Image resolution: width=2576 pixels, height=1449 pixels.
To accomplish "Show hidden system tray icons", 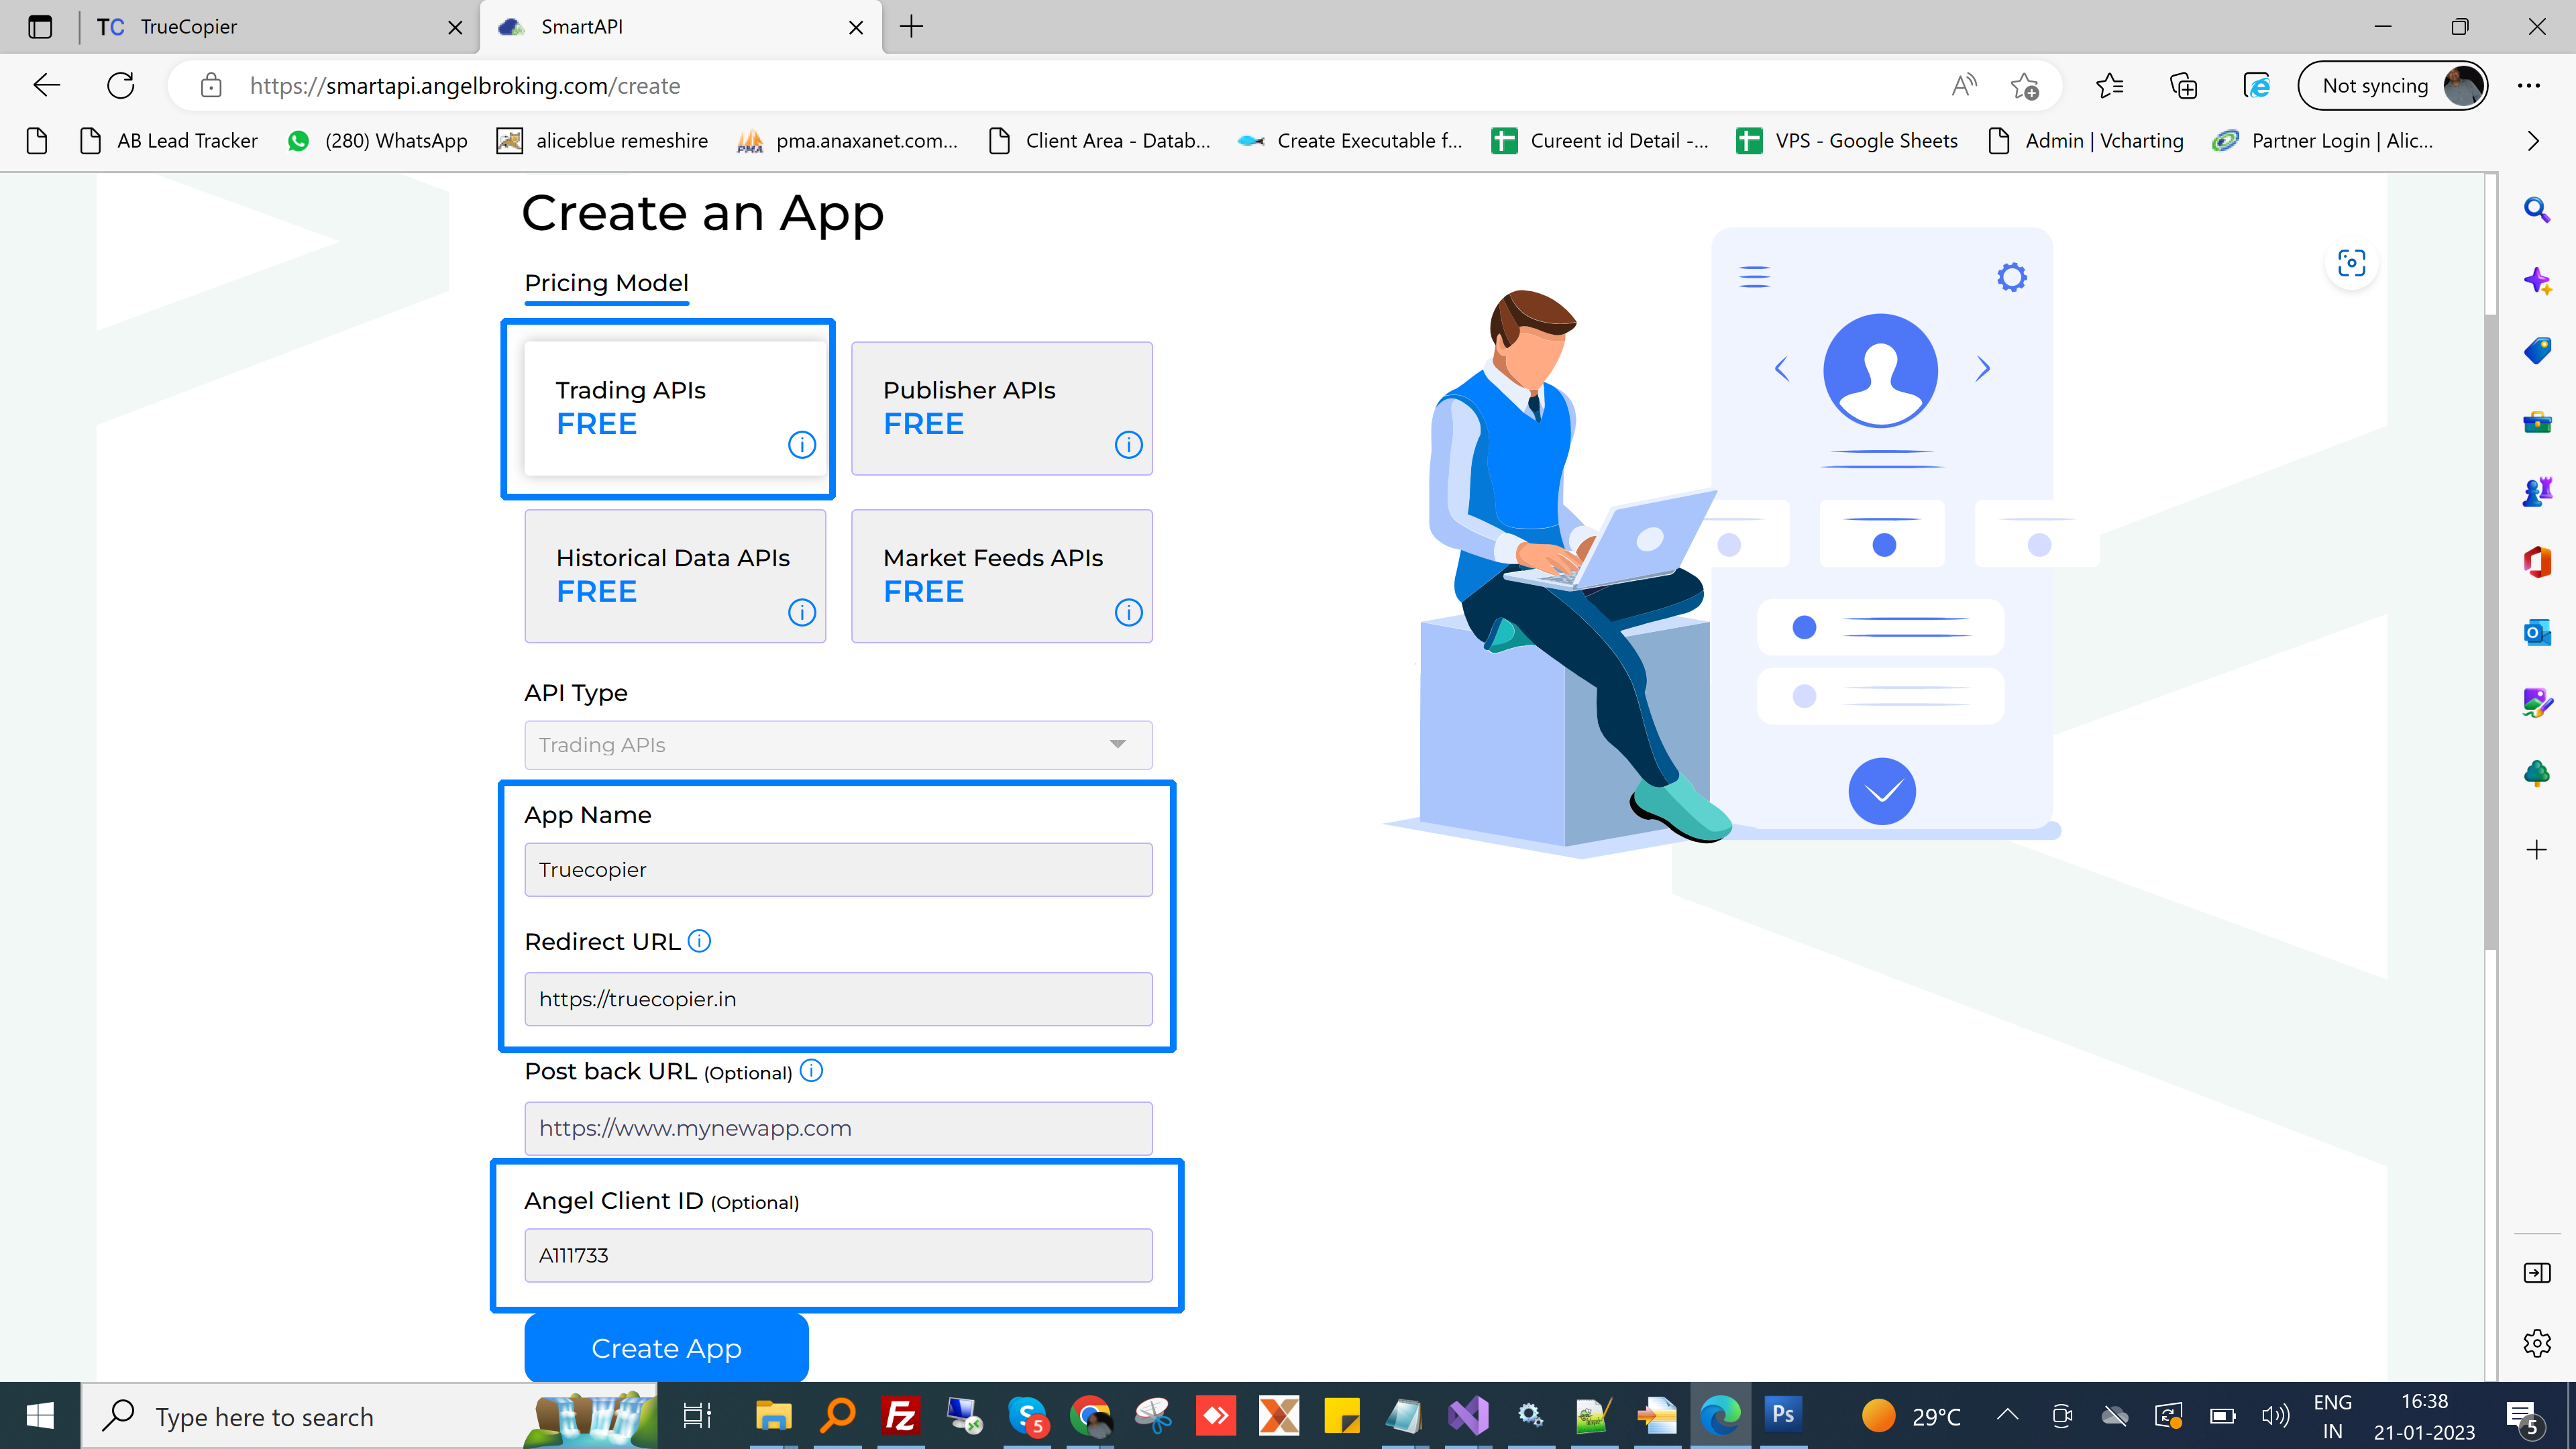I will coord(2007,1415).
